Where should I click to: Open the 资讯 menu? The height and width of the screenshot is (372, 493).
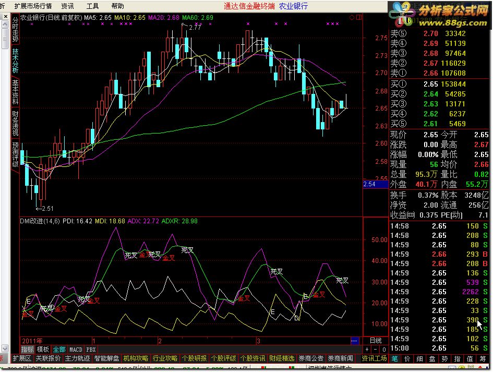tap(67, 6)
